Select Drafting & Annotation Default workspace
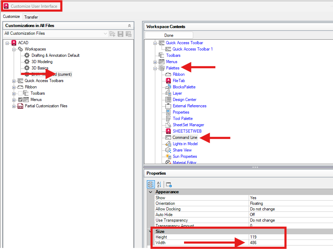Screen dimensions: 333x249 pos(55,55)
